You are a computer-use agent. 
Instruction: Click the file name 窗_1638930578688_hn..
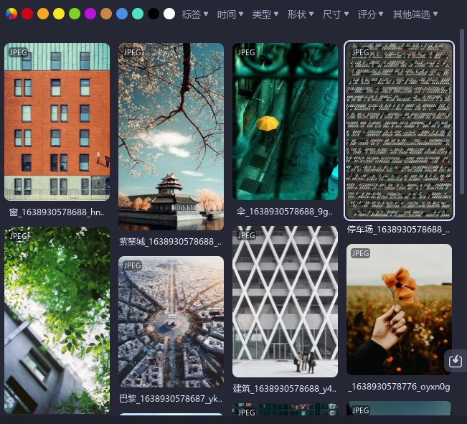click(x=57, y=212)
